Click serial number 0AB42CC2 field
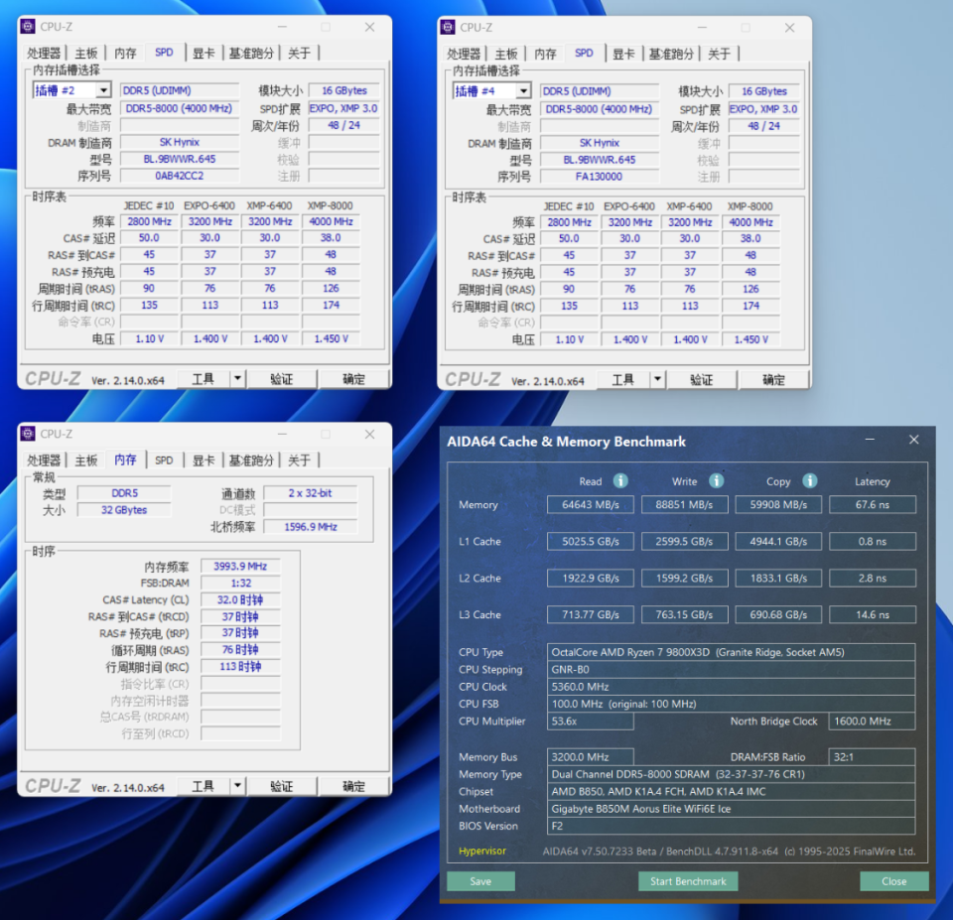Image resolution: width=953 pixels, height=920 pixels. click(x=180, y=176)
